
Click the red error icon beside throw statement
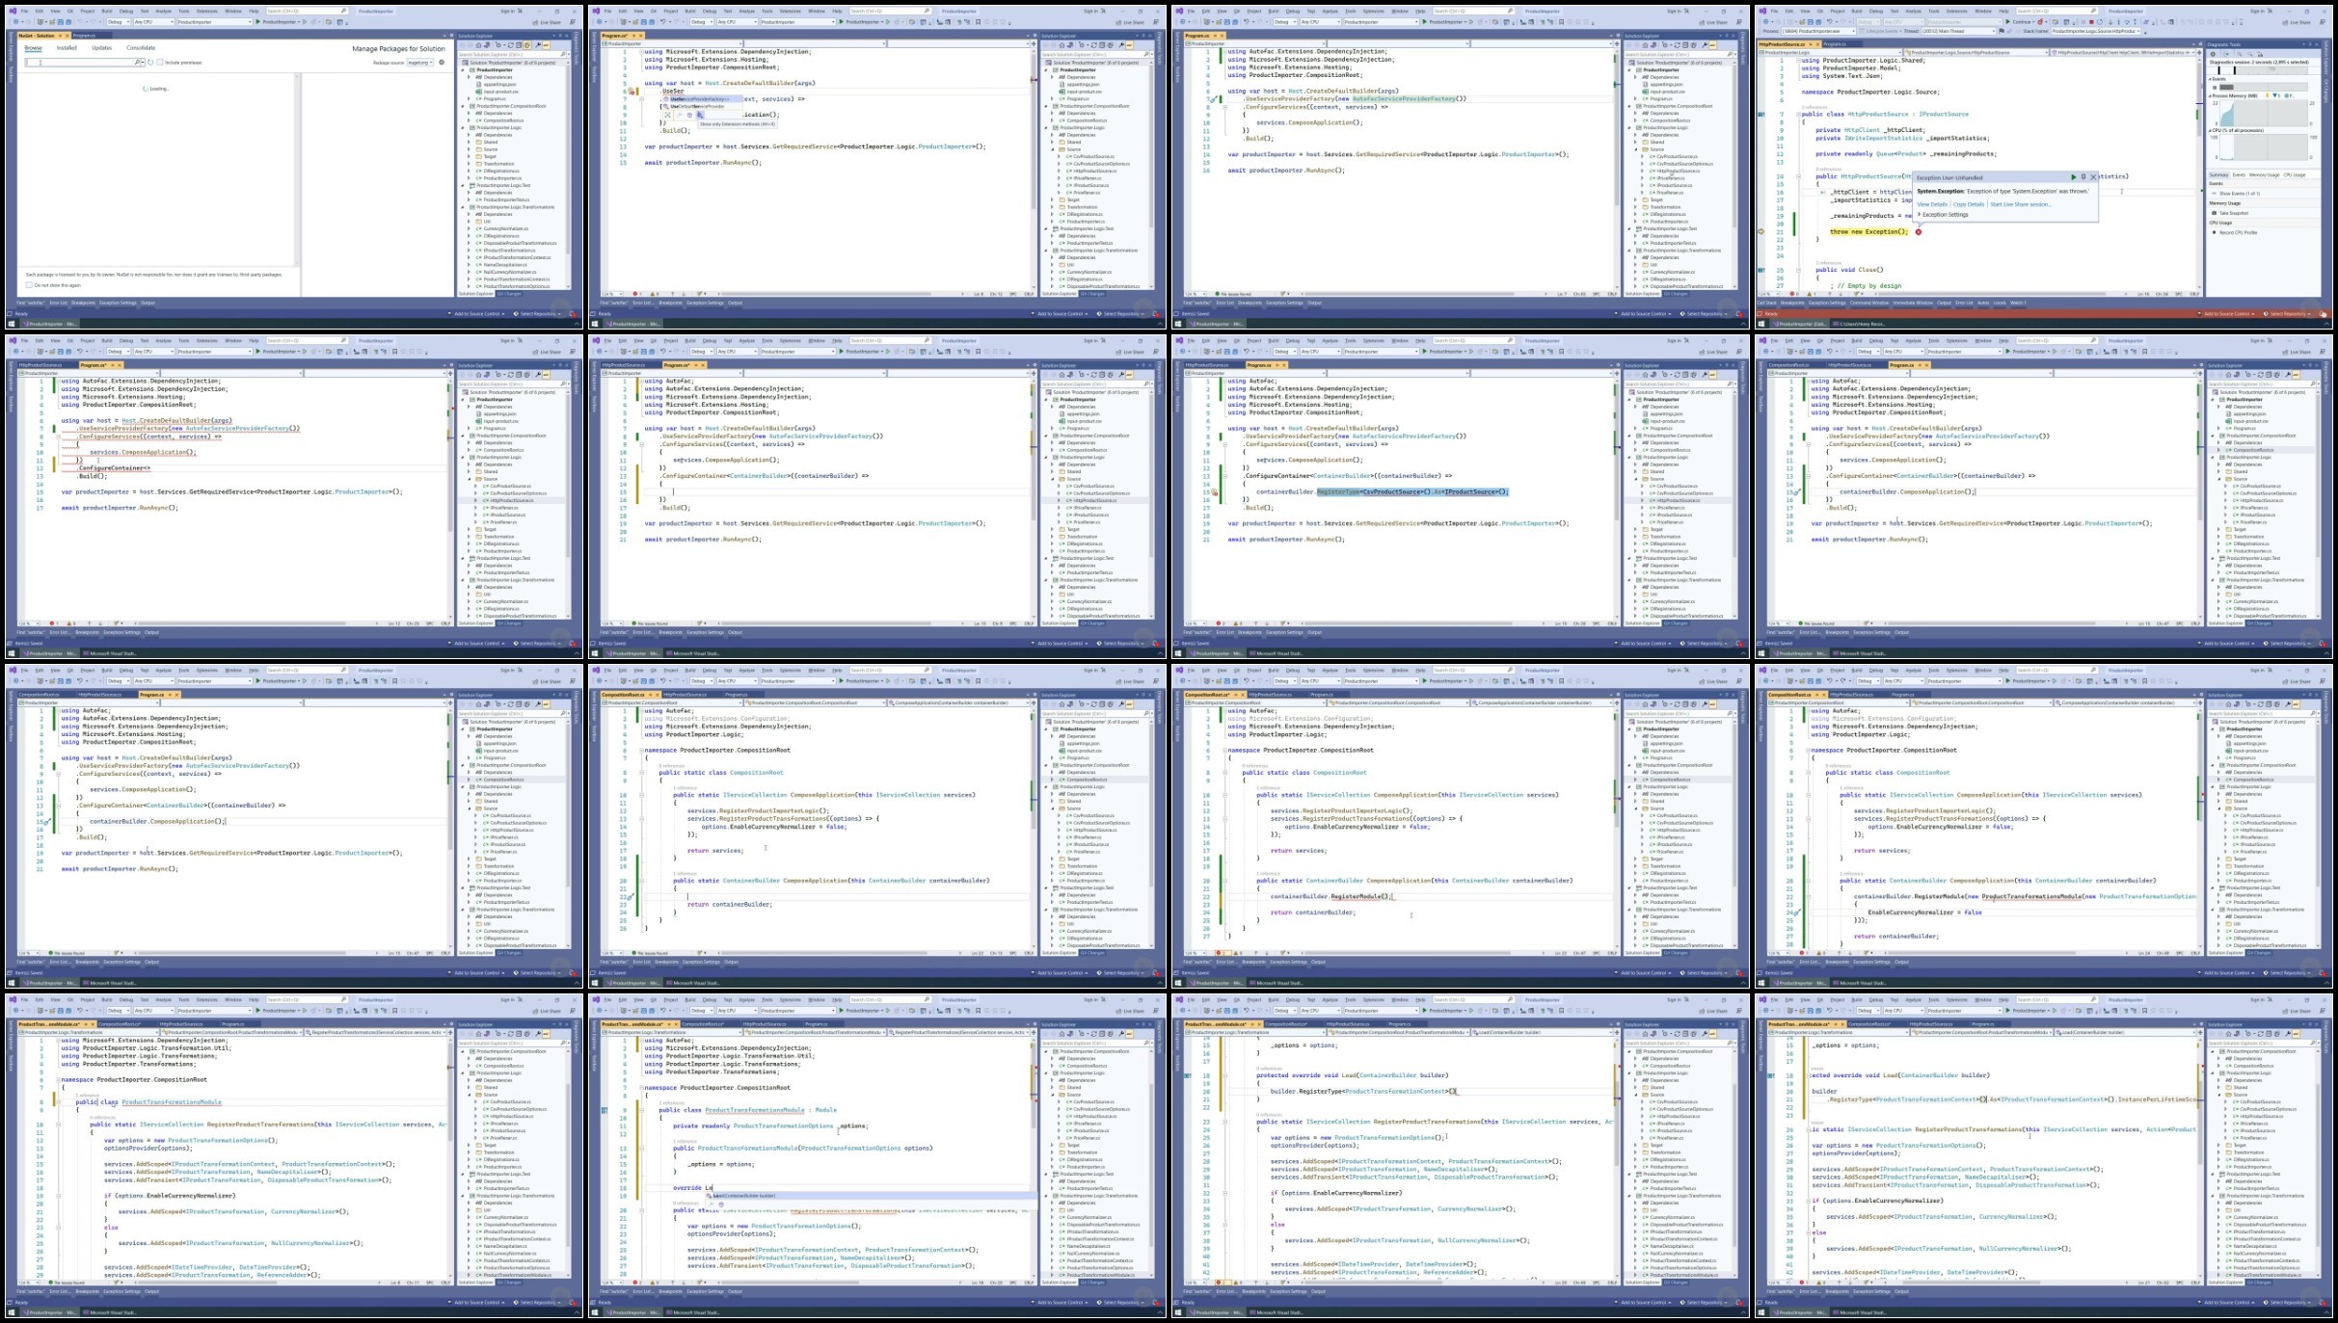1919,231
